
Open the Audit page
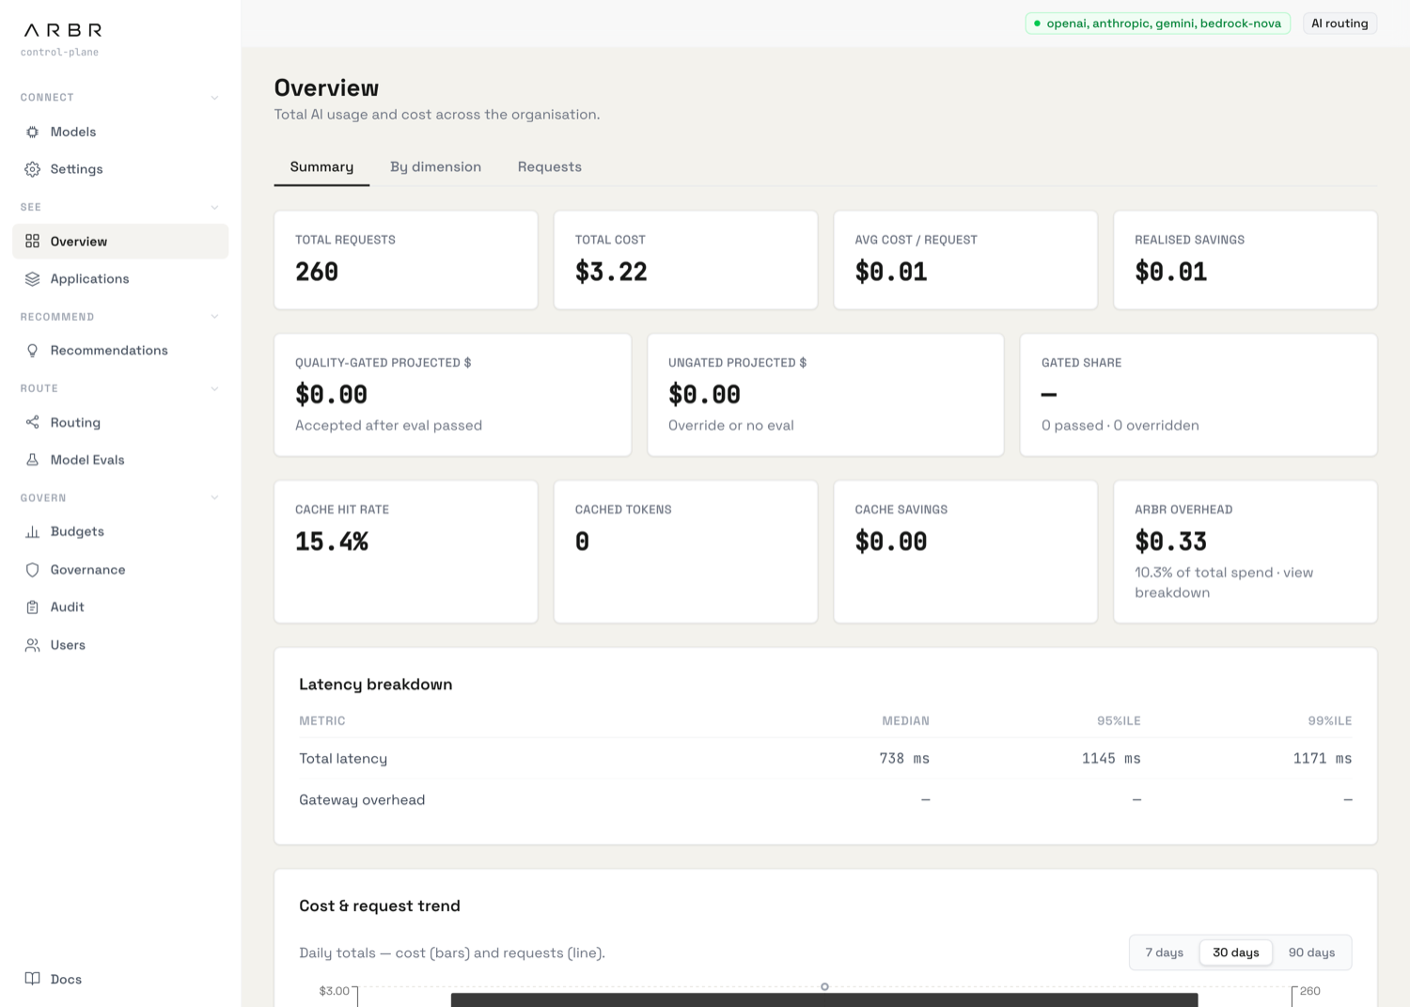(120, 607)
